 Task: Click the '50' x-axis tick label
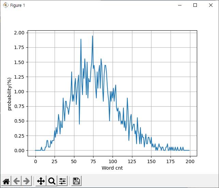click(x=74, y=161)
